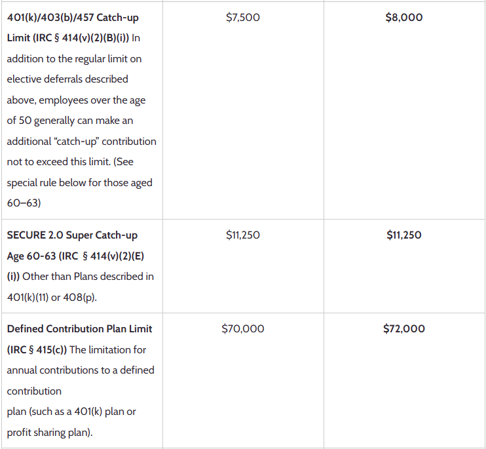Screen dimensions: 486x449
Task: Click the words "elective deferrals described"
Action: tap(67, 79)
